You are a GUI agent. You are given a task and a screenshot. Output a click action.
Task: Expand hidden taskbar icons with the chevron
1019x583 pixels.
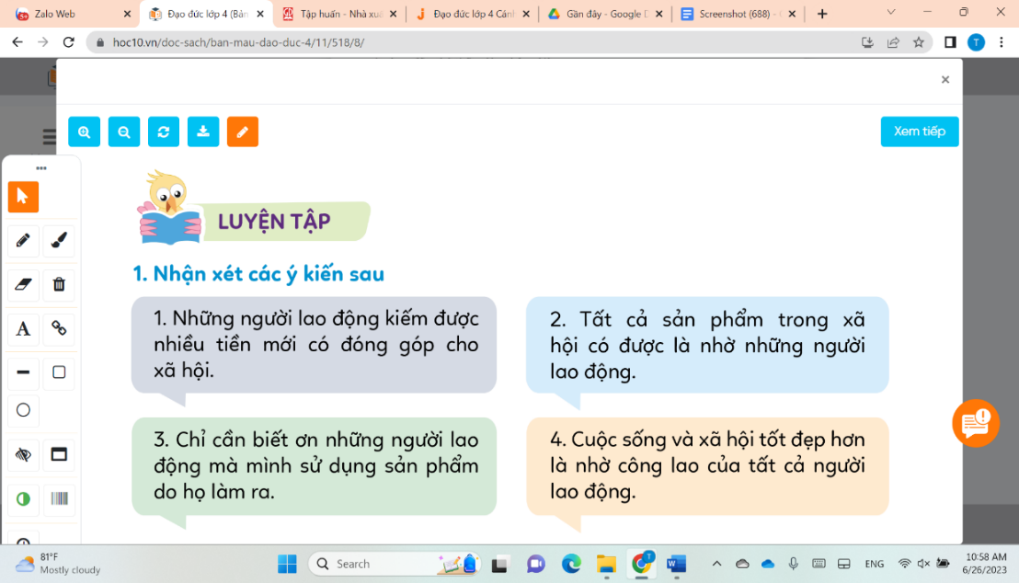[x=716, y=563]
